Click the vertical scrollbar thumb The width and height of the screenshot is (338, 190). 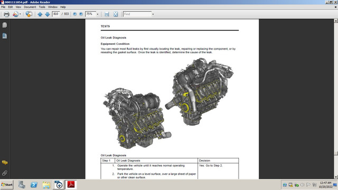pos(336,153)
